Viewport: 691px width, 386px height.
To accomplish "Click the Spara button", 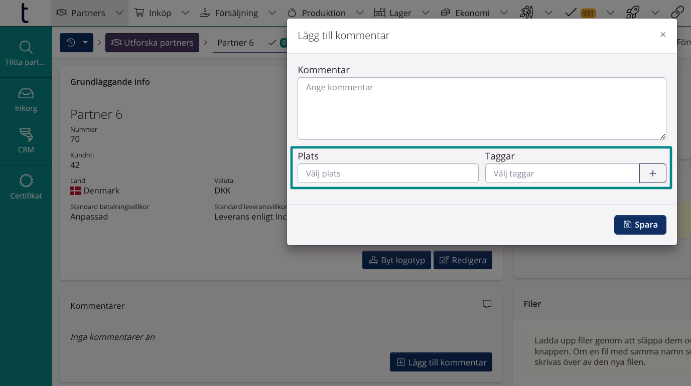I will point(640,225).
